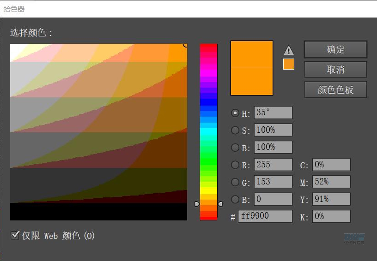Select the R red radio button
Image resolution: width=377 pixels, height=261 pixels.
(x=235, y=165)
